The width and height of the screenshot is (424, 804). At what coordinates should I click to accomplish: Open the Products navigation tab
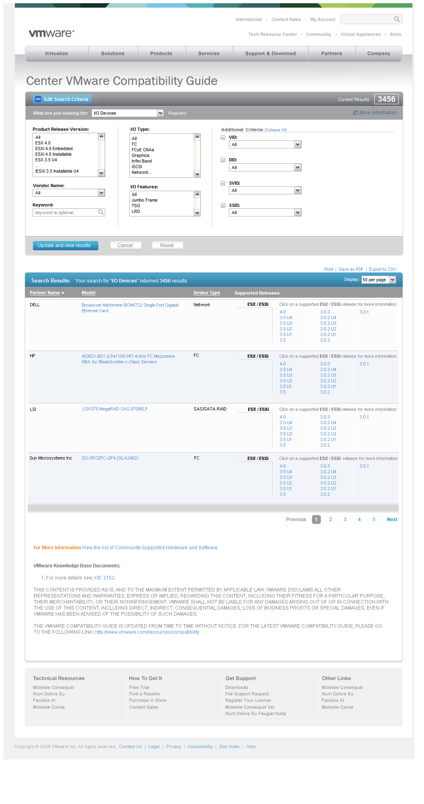coord(161,54)
